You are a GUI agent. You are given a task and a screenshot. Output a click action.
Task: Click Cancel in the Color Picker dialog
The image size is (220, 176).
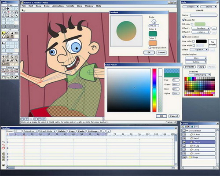coord(174,116)
